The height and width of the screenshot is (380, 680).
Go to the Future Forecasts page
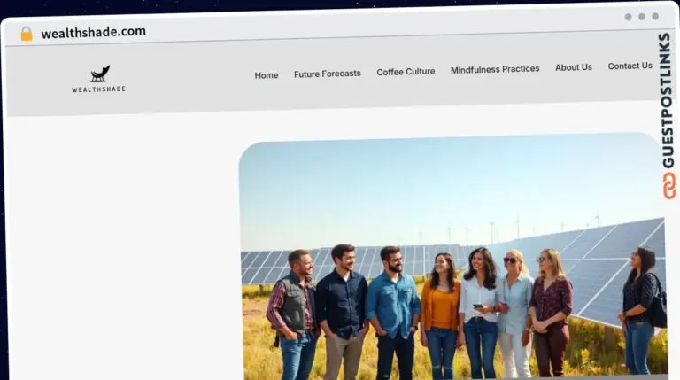(328, 74)
